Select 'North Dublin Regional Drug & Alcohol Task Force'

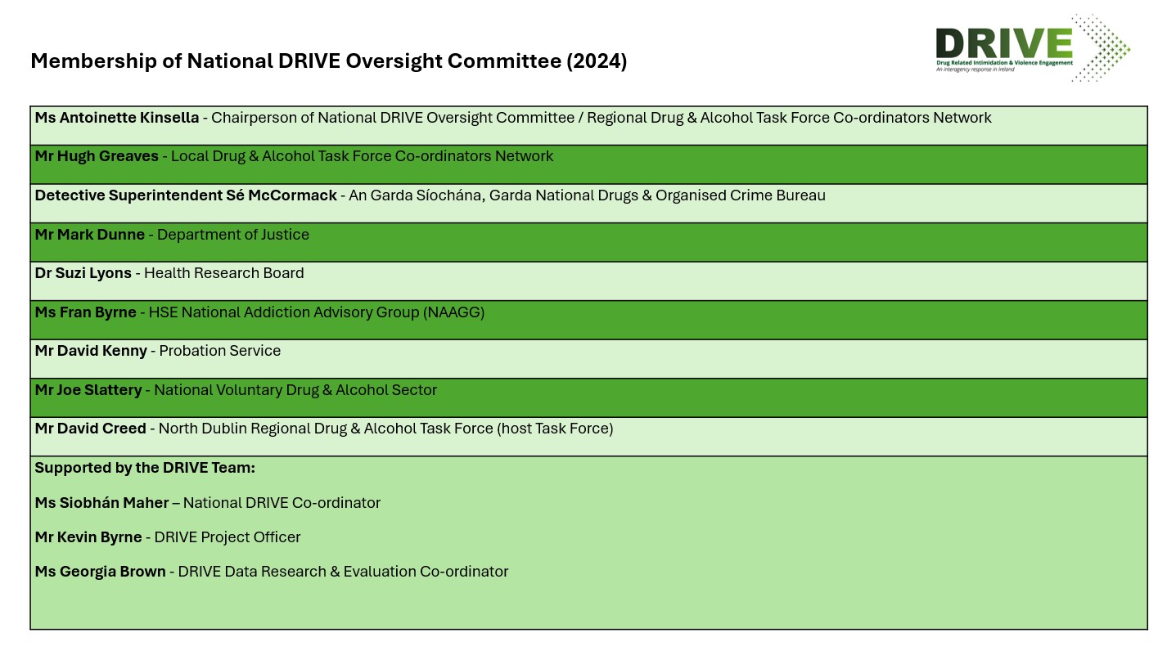click(x=326, y=429)
